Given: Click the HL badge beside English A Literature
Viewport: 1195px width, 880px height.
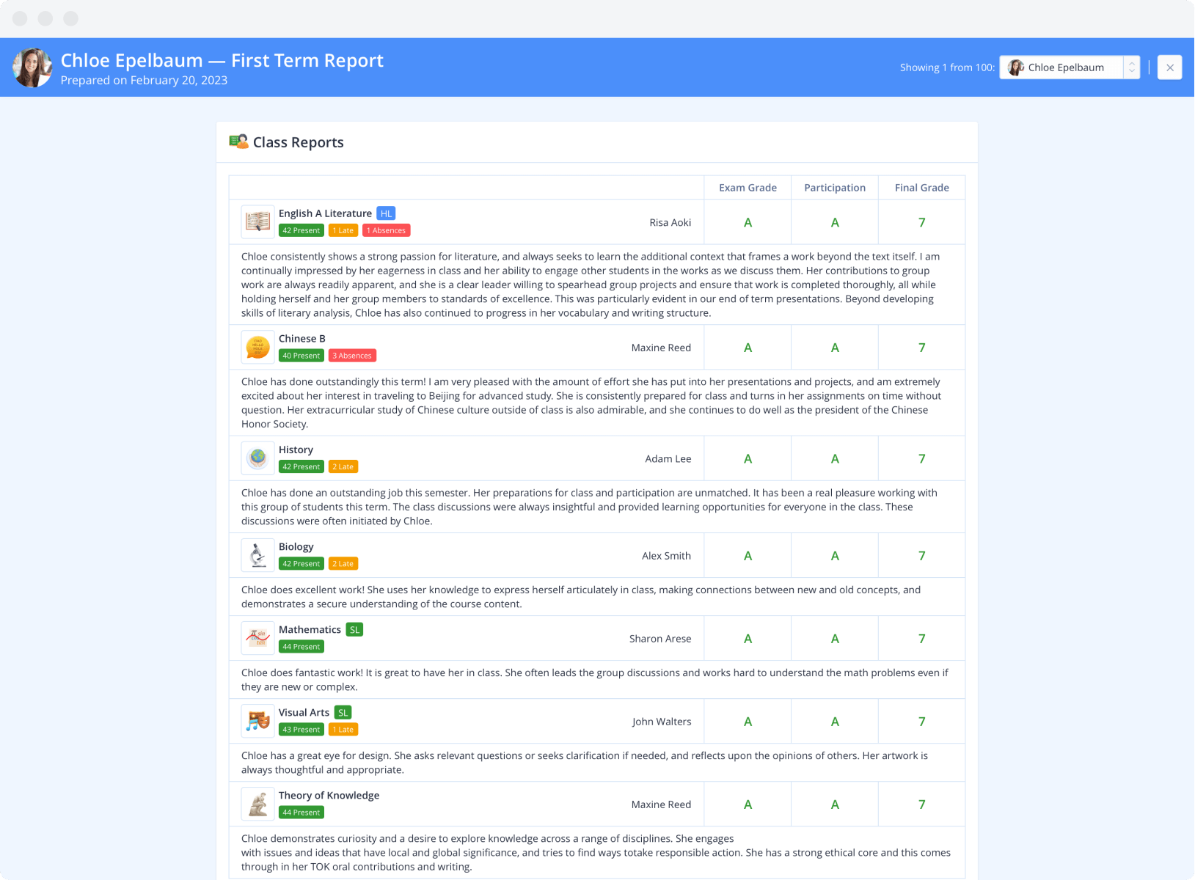Looking at the screenshot, I should coord(386,213).
